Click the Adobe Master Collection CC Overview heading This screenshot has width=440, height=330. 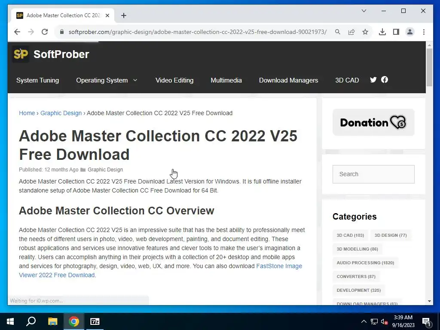click(116, 211)
